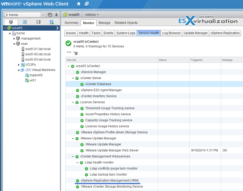Click the green status icon beside vCenter Database
The height and width of the screenshot is (191, 243).
pos(82,84)
